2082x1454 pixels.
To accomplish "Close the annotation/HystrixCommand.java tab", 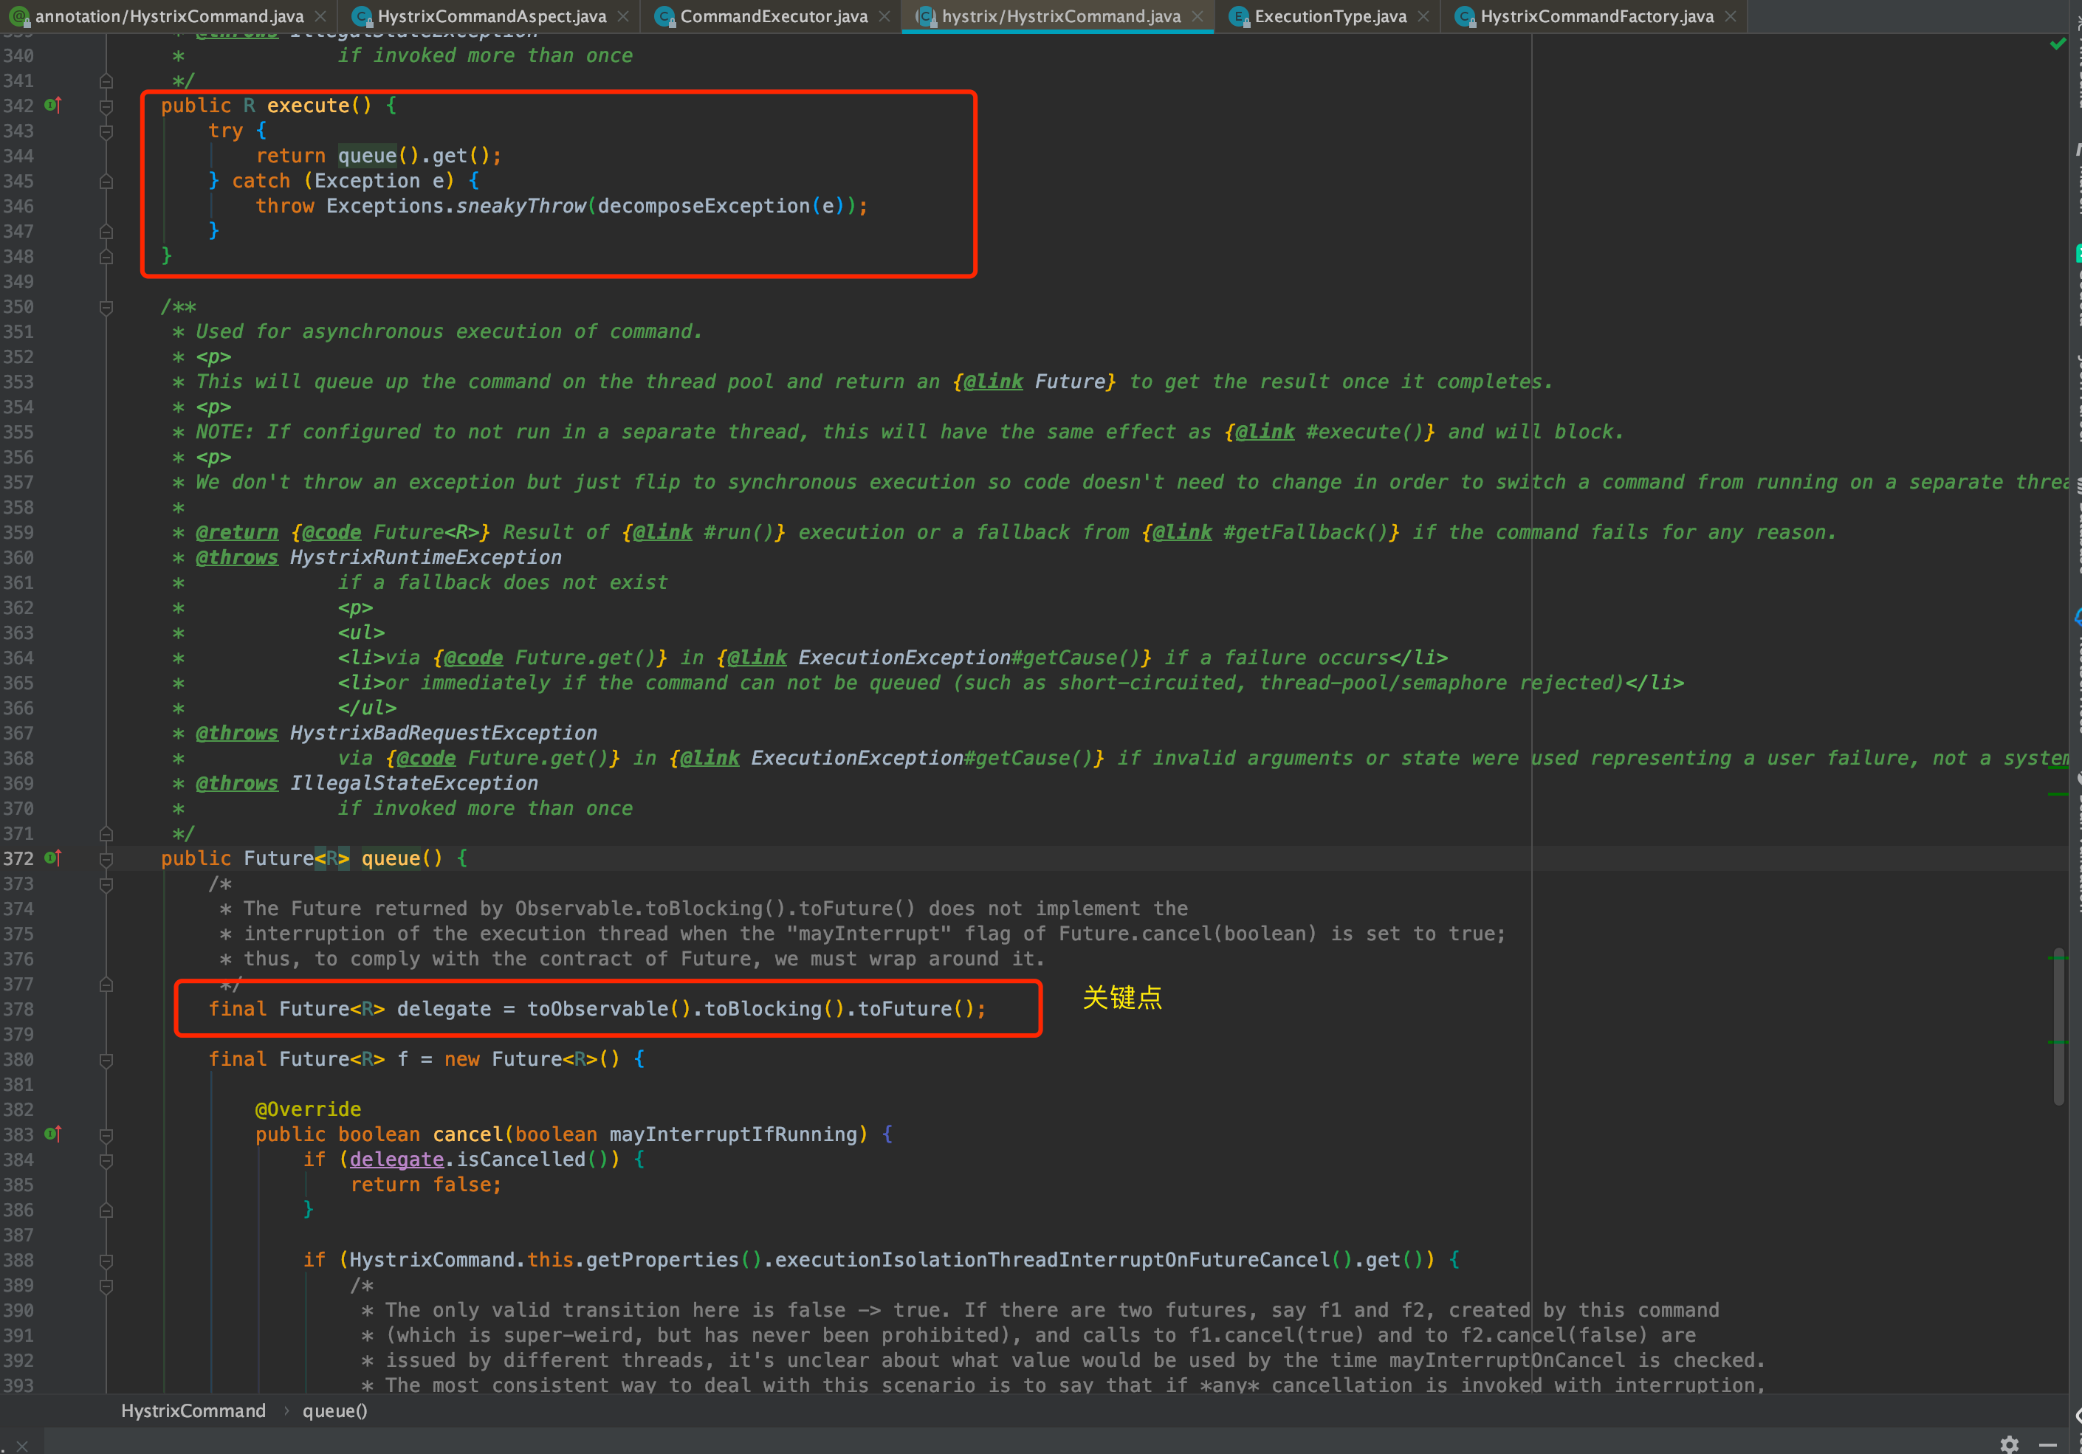I will 320,16.
